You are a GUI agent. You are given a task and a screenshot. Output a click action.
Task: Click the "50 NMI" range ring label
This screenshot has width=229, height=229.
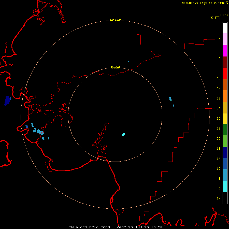pyautogui.click(x=115, y=67)
